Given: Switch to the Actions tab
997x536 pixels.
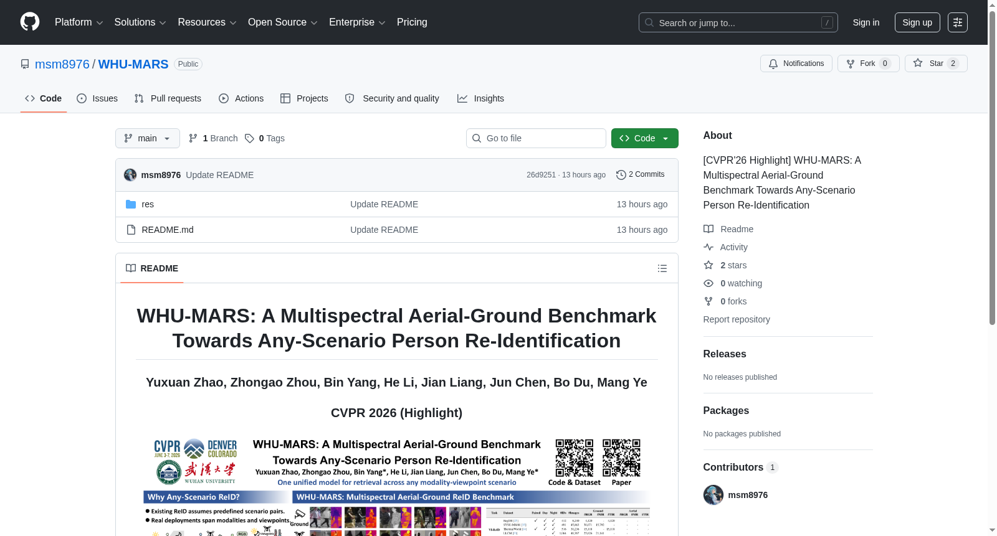Looking at the screenshot, I should [x=241, y=98].
